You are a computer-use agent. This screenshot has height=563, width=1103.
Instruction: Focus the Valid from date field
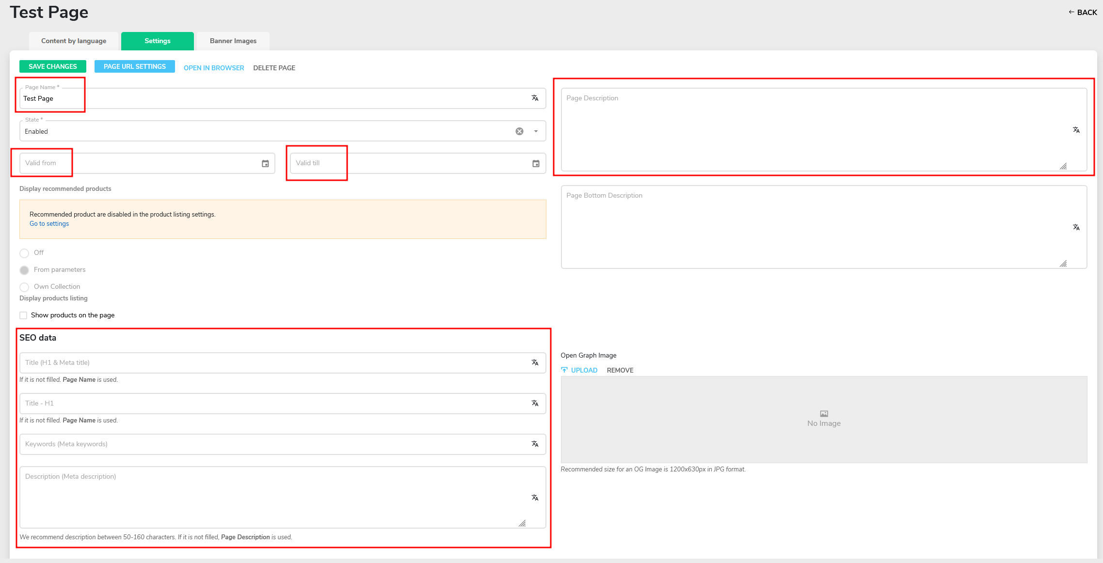point(147,163)
